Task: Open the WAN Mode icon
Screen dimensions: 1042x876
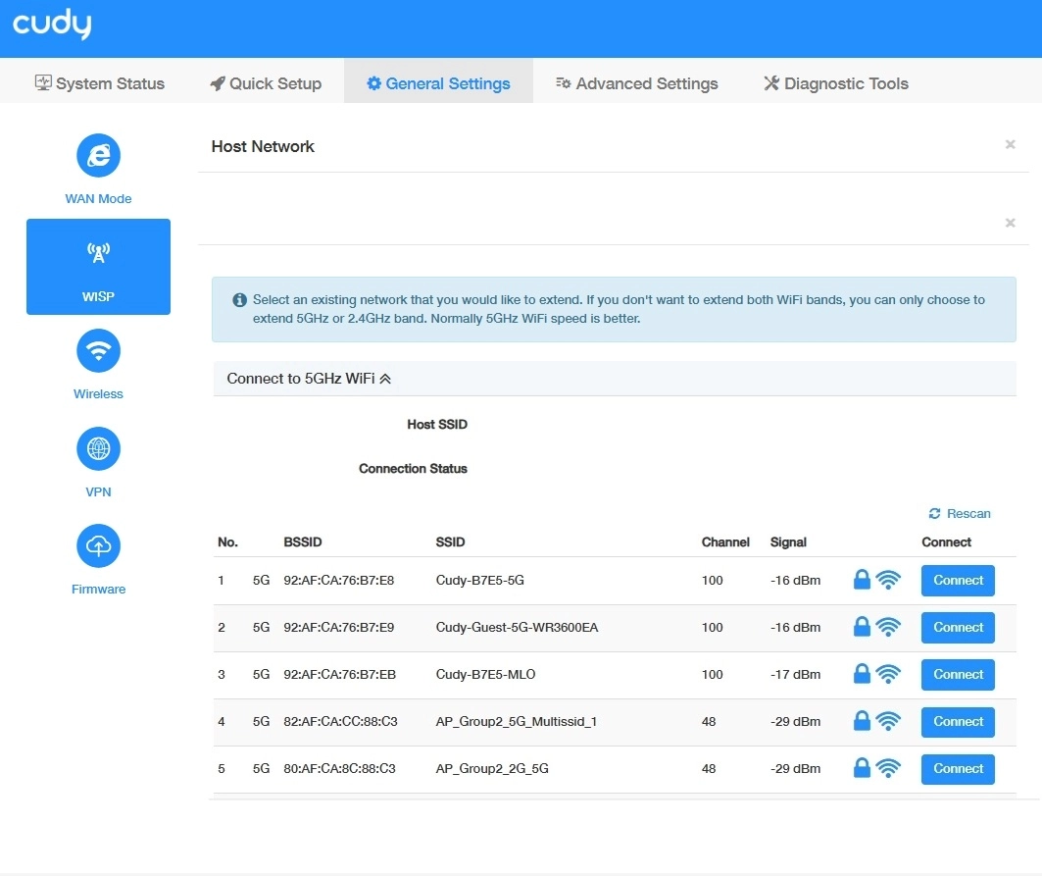Action: click(x=98, y=156)
